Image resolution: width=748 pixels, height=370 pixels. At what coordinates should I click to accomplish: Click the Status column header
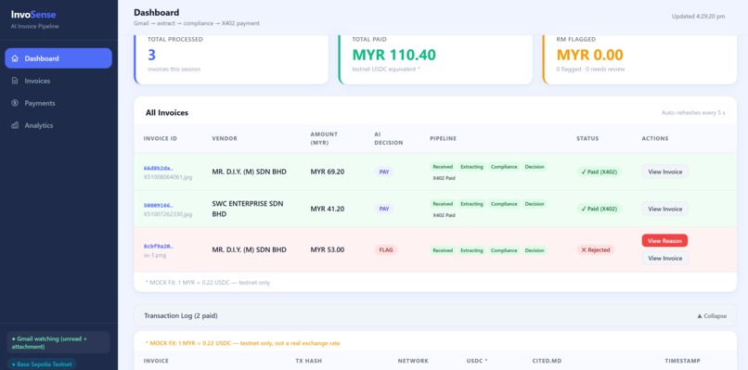coord(587,139)
